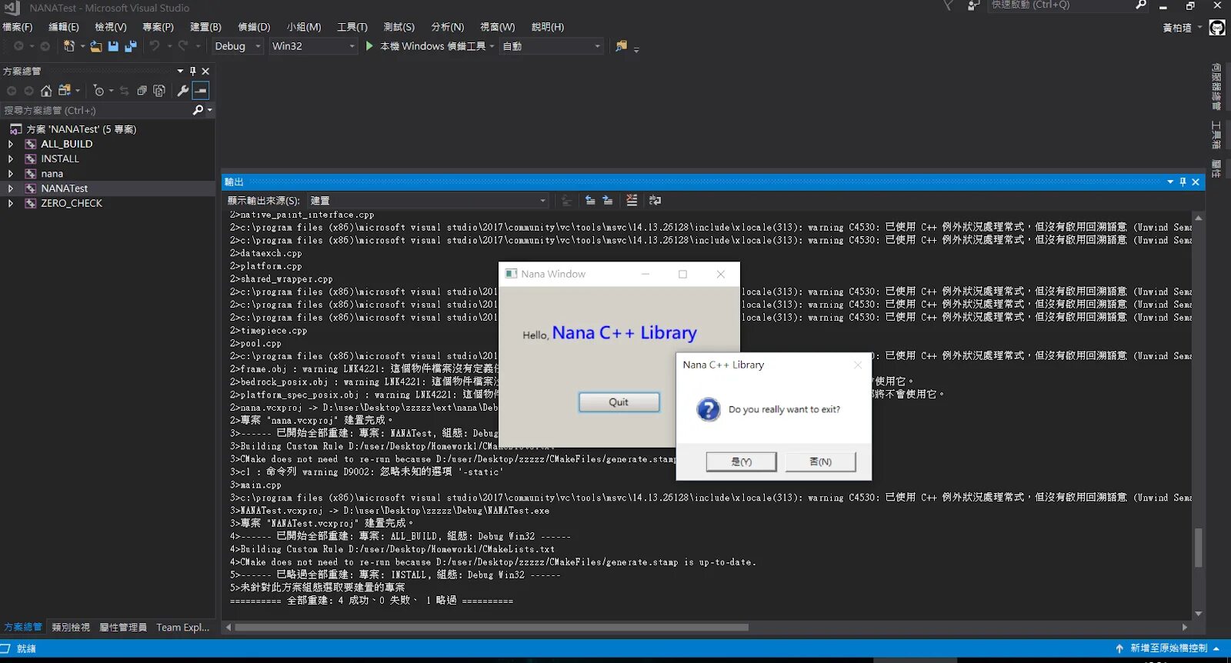Image resolution: width=1231 pixels, height=663 pixels.
Task: Click the Redo arrow icon
Action: 183,46
